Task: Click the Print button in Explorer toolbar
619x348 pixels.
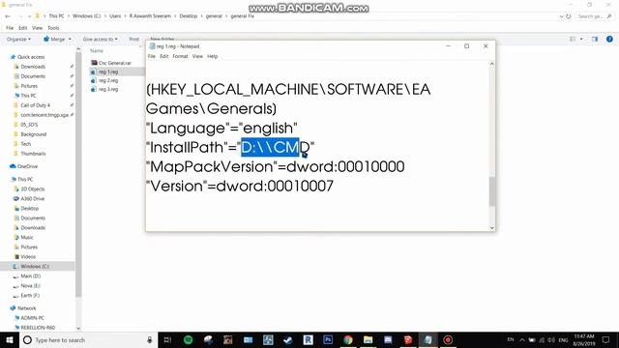Action: point(134,39)
